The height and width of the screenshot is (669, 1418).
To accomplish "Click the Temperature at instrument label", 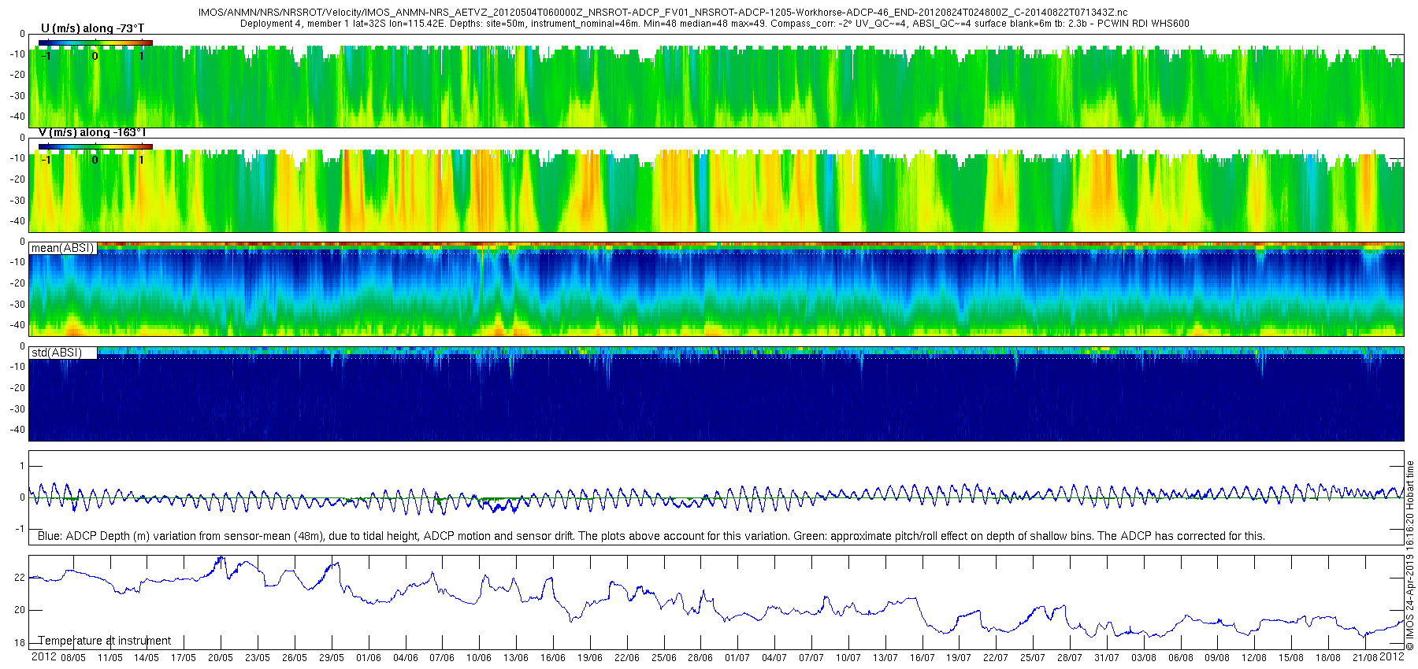I will coord(105,641).
